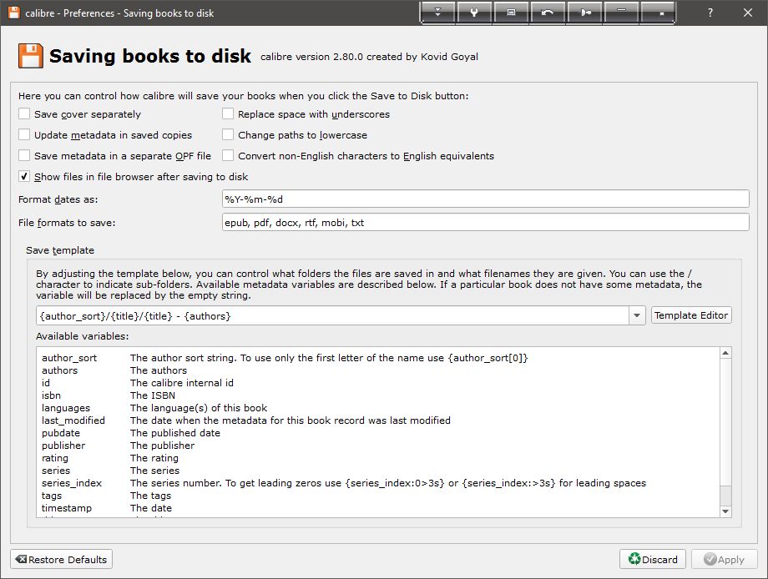Click the last_modified variable name
The image size is (768, 579).
pyautogui.click(x=73, y=420)
